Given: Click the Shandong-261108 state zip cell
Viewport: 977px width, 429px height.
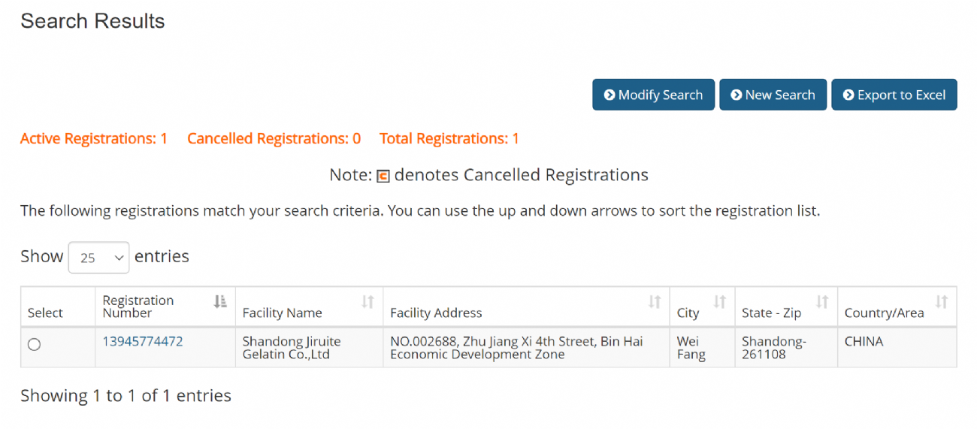Looking at the screenshot, I should pos(774,348).
